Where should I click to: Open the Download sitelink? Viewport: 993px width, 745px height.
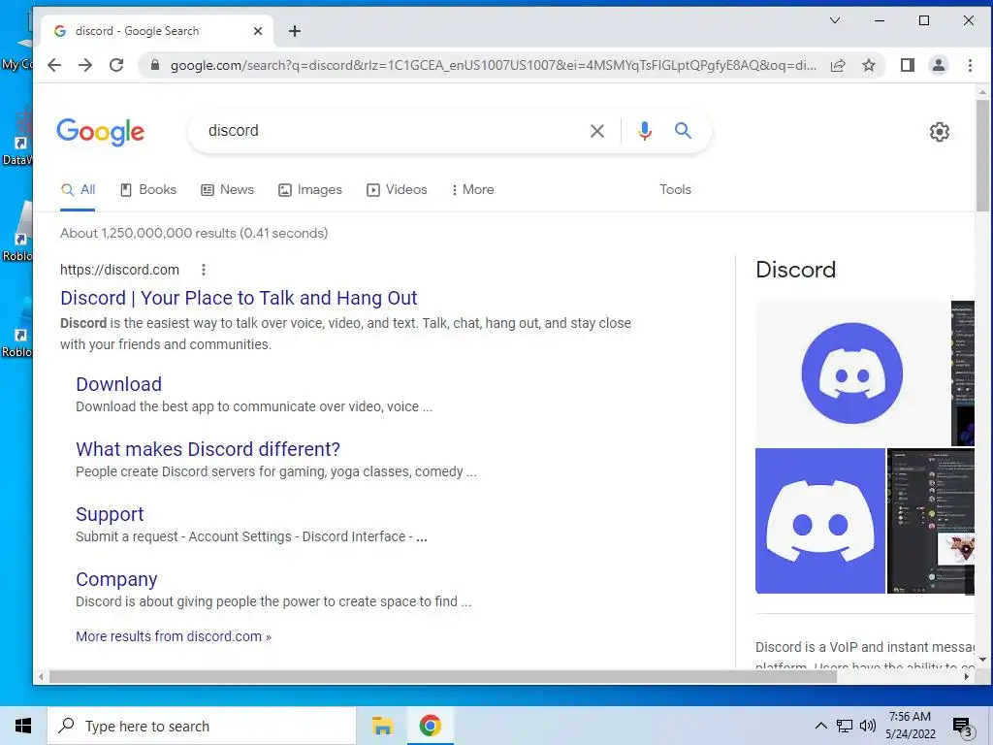click(118, 384)
